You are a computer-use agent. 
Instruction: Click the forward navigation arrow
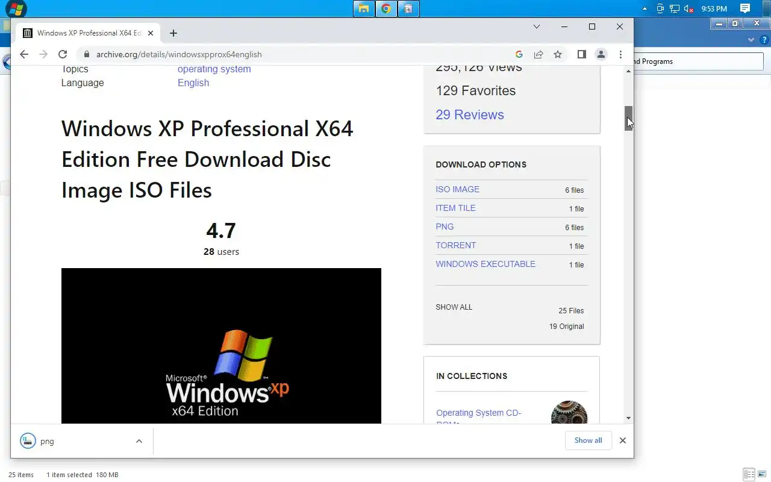[43, 54]
